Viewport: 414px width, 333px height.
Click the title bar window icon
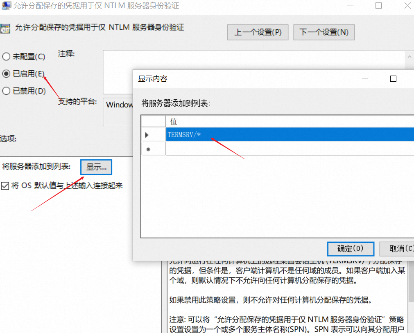pyautogui.click(x=6, y=5)
